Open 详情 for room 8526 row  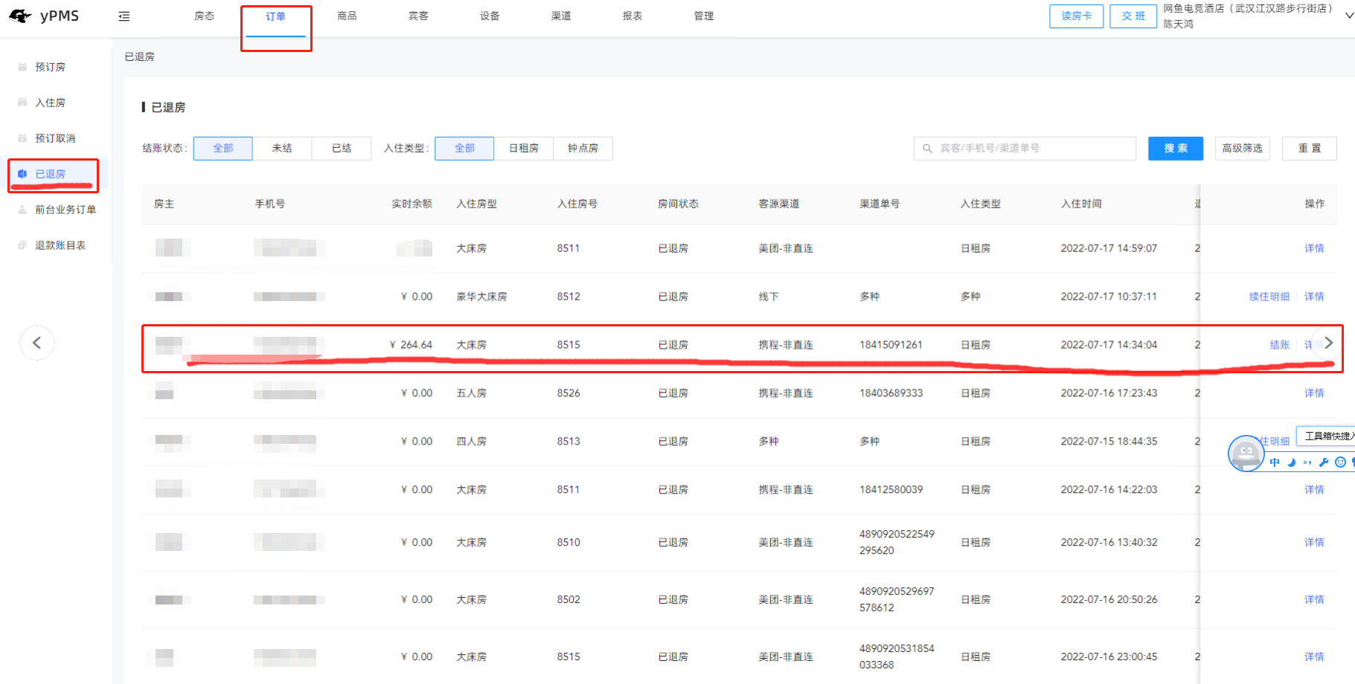pyautogui.click(x=1314, y=393)
